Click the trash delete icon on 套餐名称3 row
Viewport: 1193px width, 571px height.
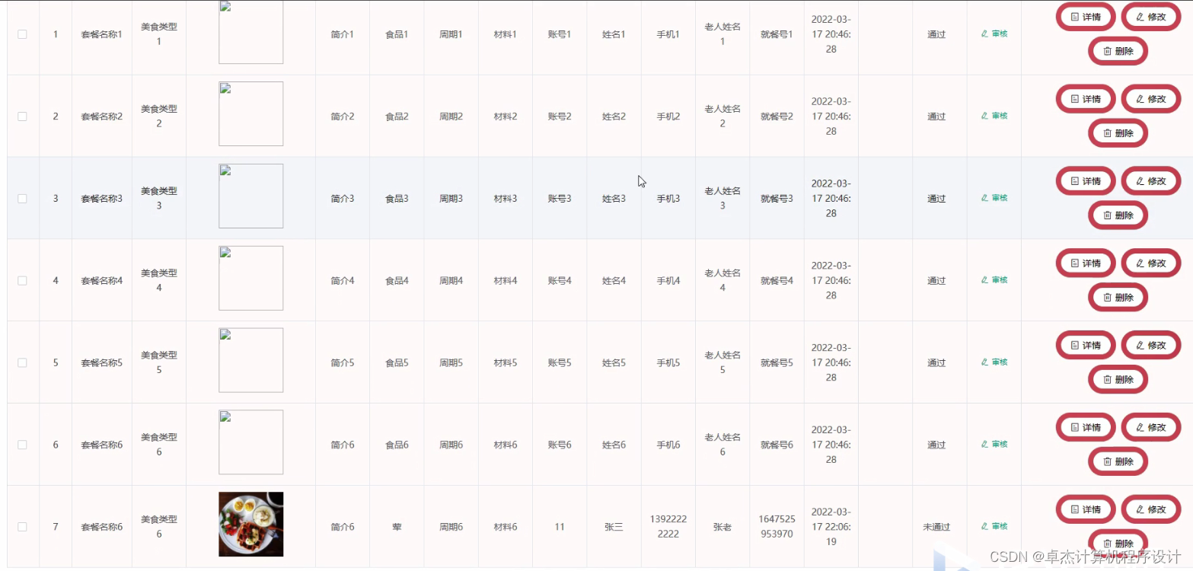coord(1108,215)
